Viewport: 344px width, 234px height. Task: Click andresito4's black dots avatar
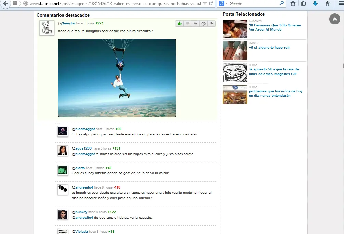[x=63, y=190]
